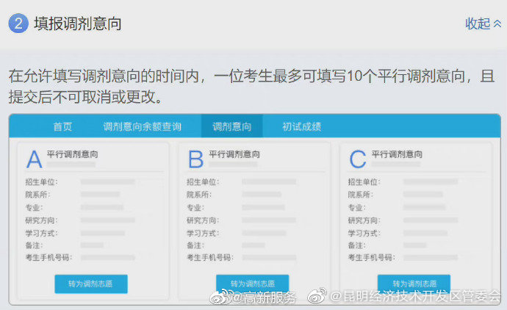Click 招生单位 label in card C
The height and width of the screenshot is (310, 507).
click(364, 182)
